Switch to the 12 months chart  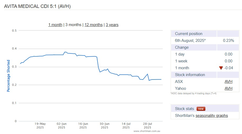coord(94,25)
